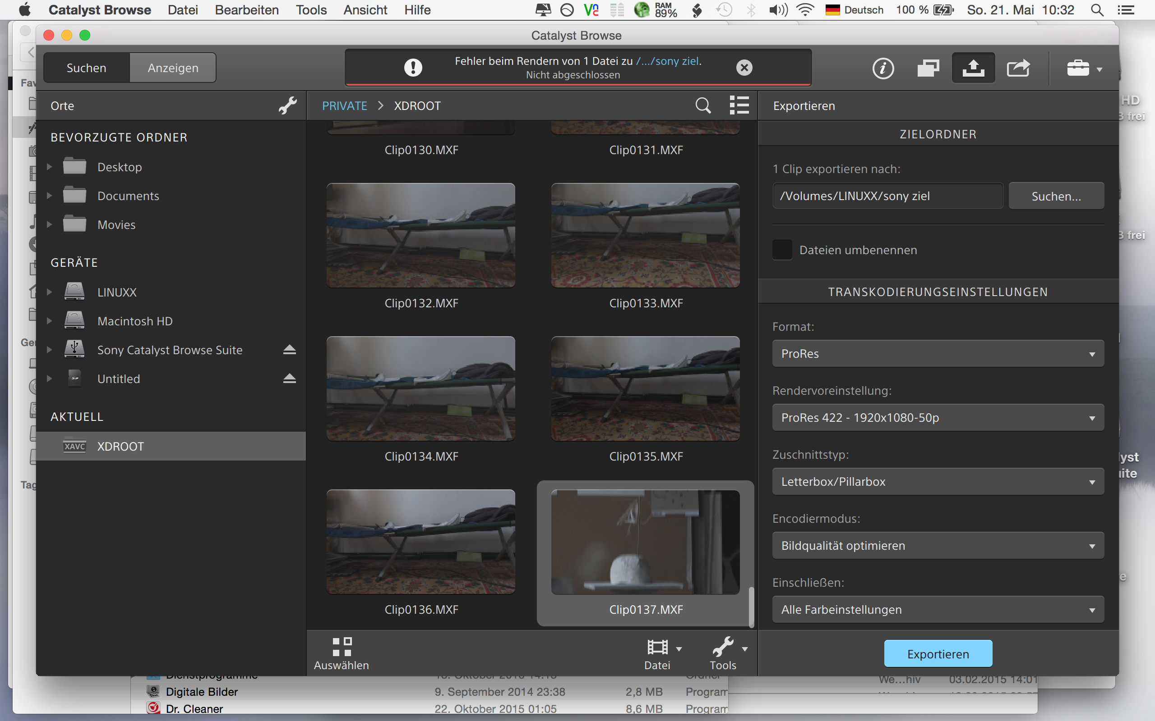Click the blue Exportieren button

coord(938,654)
